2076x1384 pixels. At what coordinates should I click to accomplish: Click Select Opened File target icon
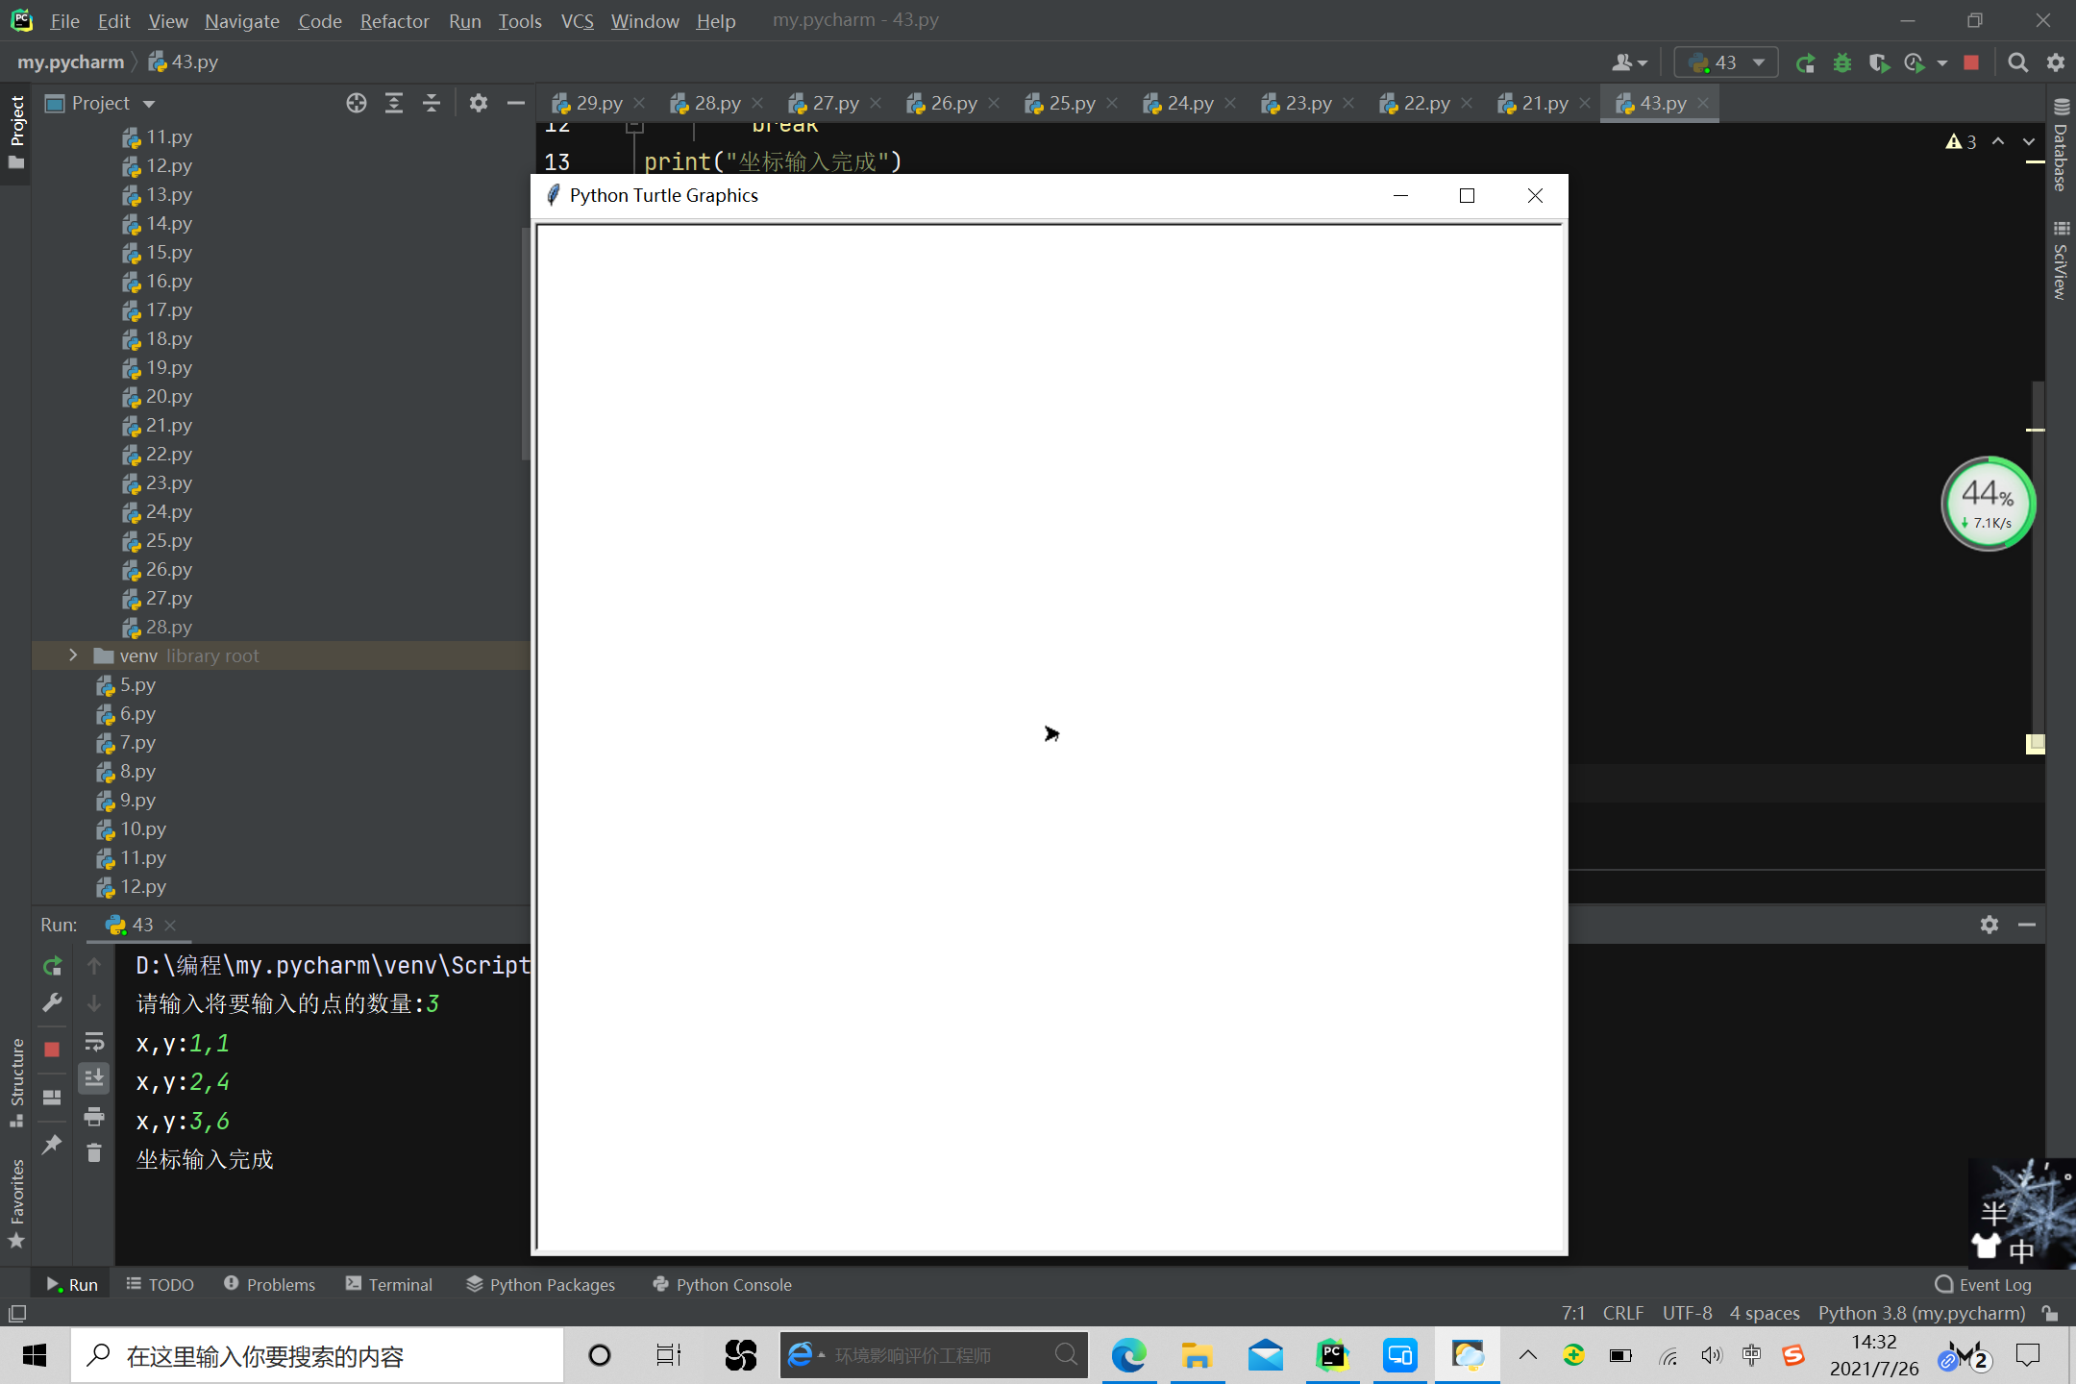coord(357,103)
